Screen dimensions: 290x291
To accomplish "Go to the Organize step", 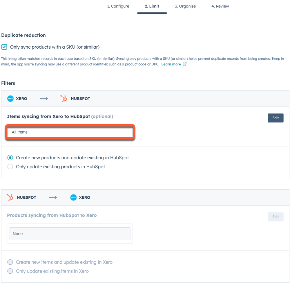I will [185, 6].
